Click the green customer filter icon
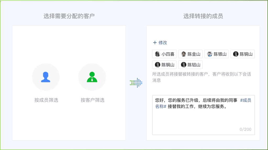 pyautogui.click(x=92, y=77)
